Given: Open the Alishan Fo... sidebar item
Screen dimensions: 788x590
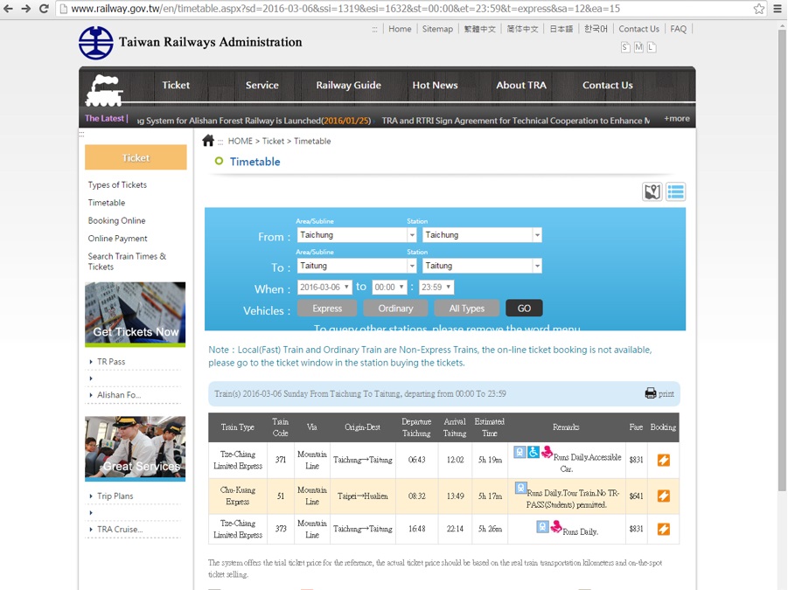Looking at the screenshot, I should [119, 395].
